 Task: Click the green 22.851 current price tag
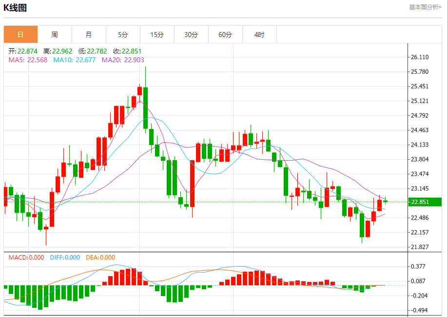[425, 202]
